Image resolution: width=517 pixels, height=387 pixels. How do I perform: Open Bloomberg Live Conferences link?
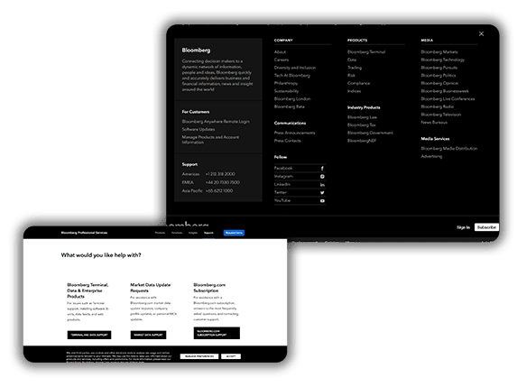coord(448,99)
